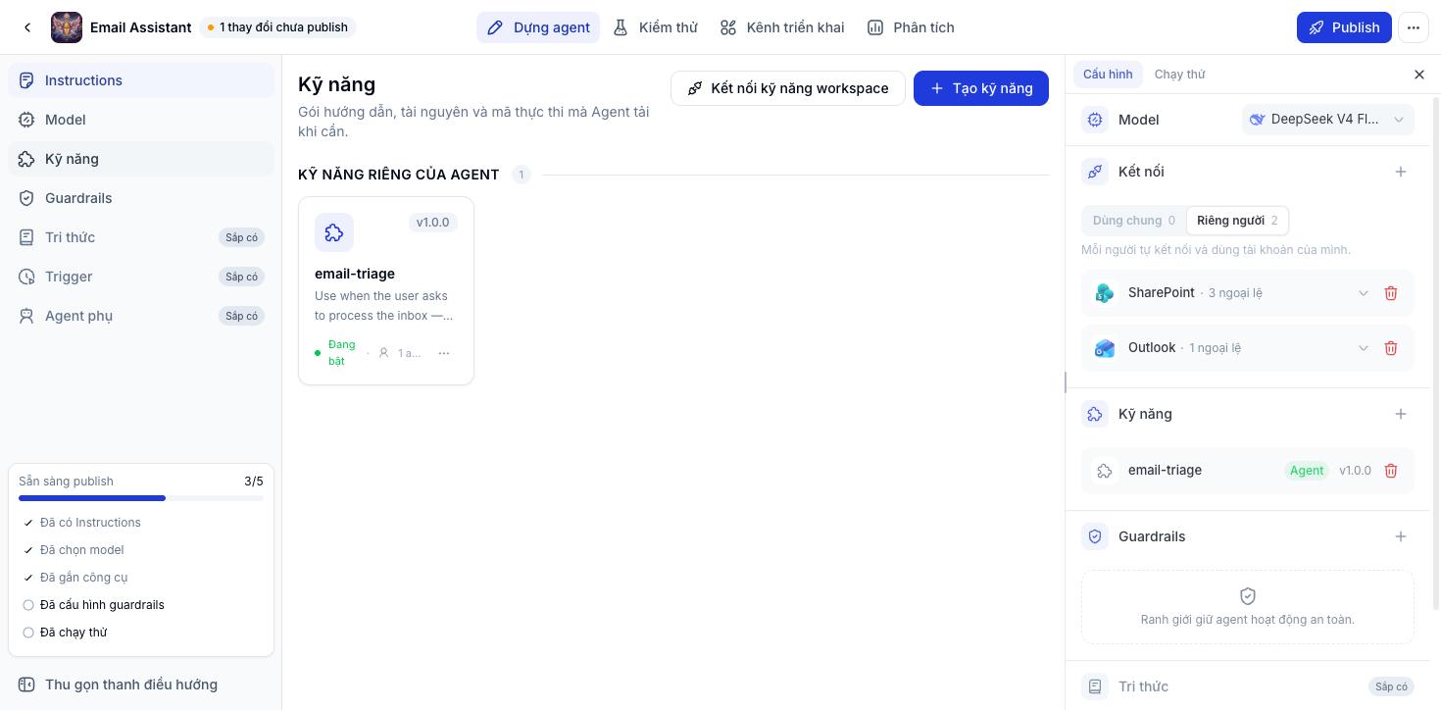Switch to the Dùng chung connections toggle
The width and height of the screenshot is (1441, 710).
1133,221
